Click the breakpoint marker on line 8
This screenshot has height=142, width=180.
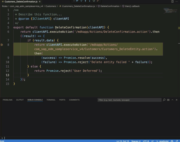tap(2, 45)
